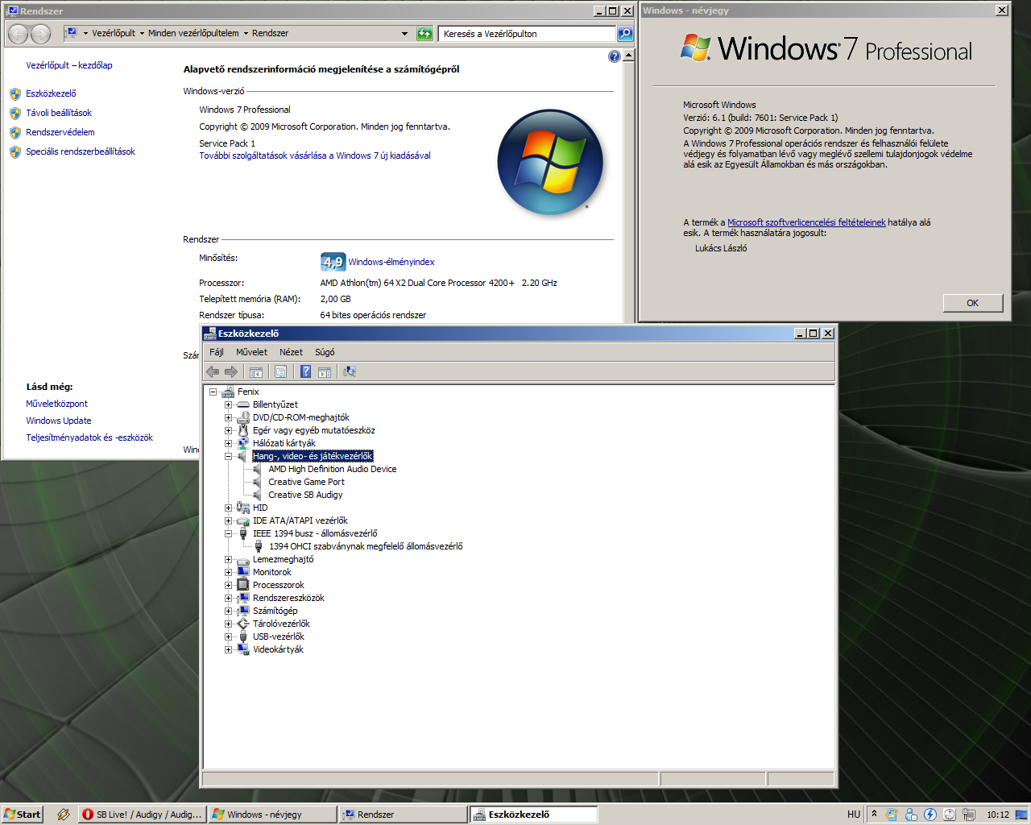Click További szolgáltatások vásárlása link
Viewport: 1031px width, 825px height.
coord(315,155)
